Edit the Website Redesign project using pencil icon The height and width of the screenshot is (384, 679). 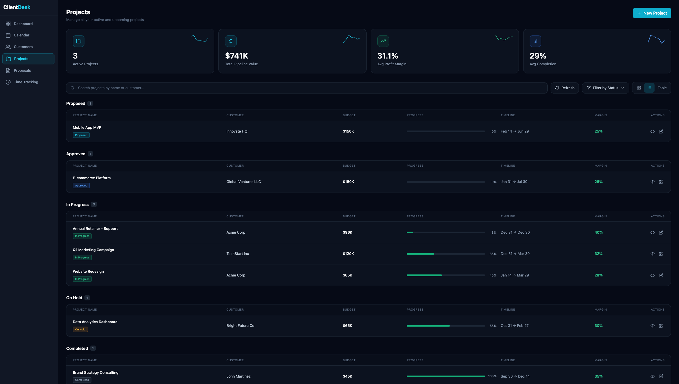661,275
